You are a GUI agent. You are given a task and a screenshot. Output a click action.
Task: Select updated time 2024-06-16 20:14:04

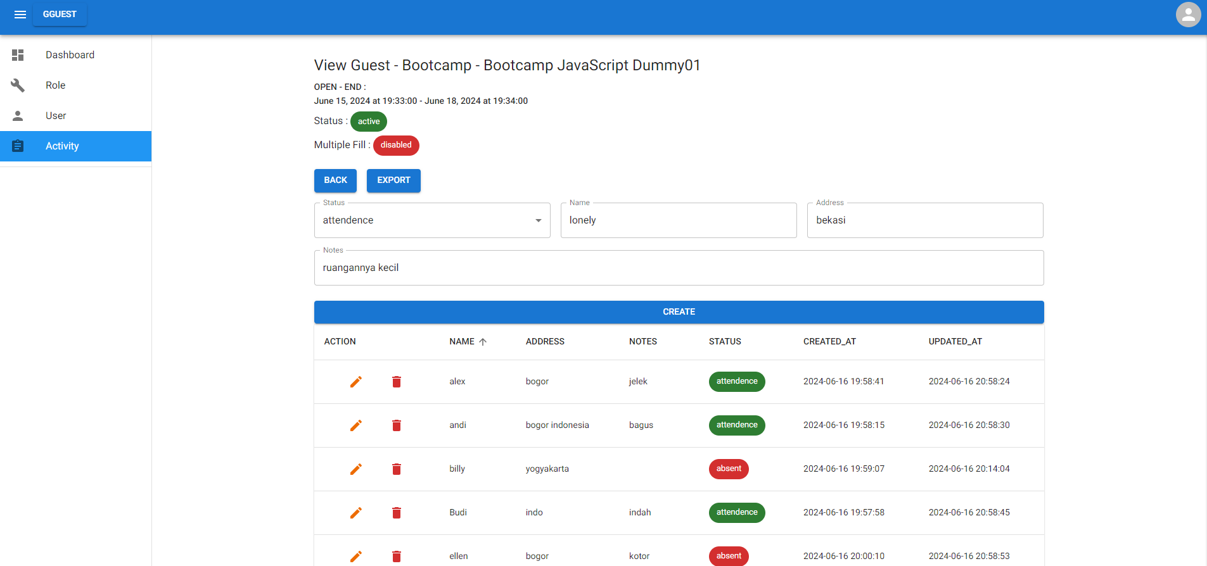pos(969,469)
